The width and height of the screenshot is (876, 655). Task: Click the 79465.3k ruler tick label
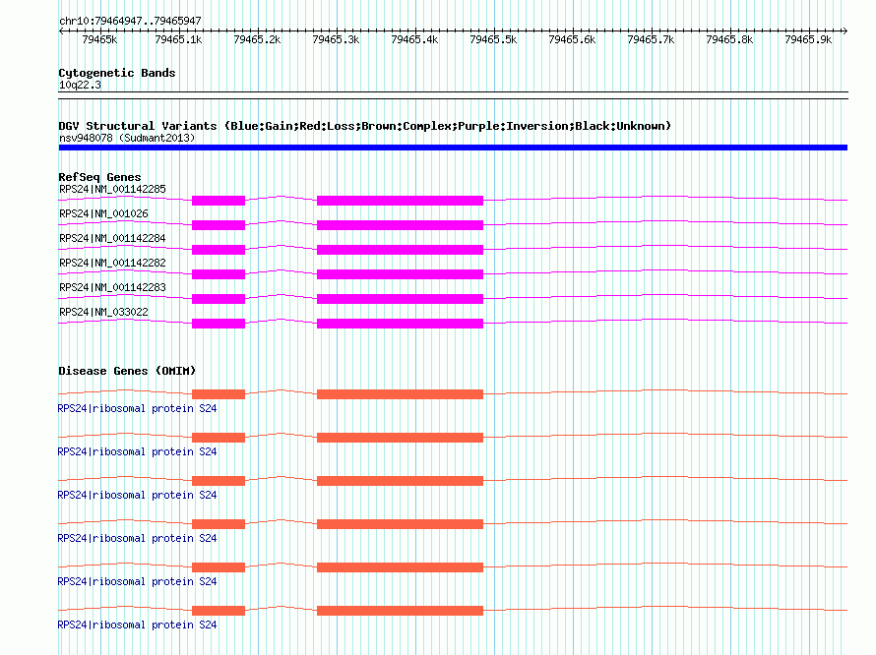(336, 39)
